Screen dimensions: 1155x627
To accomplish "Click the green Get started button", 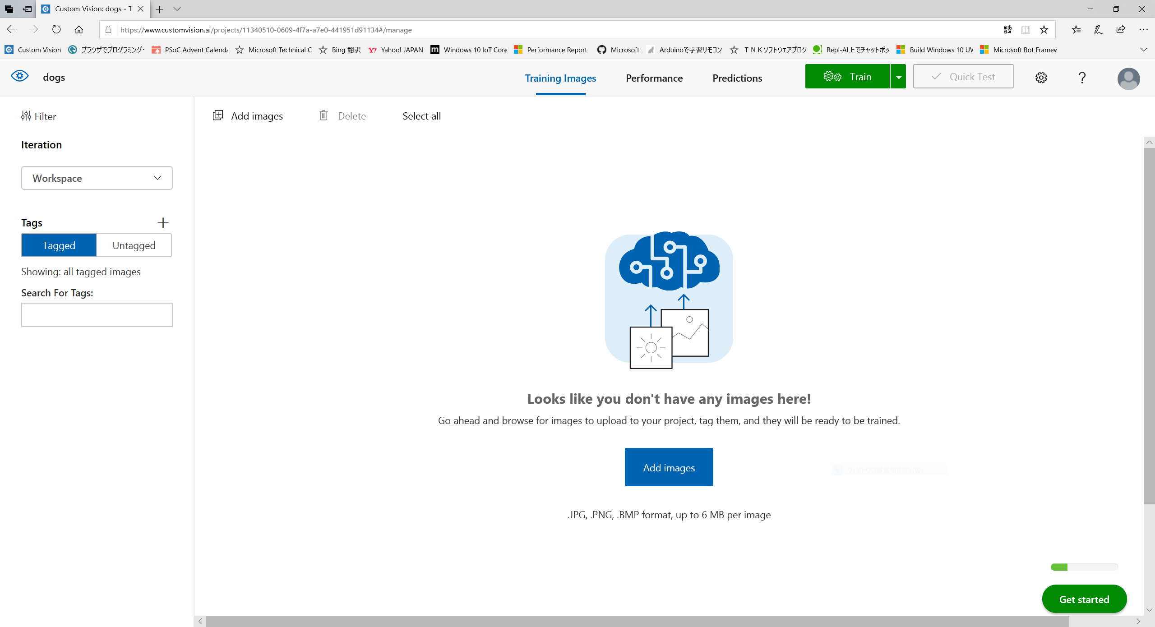I will (1084, 599).
